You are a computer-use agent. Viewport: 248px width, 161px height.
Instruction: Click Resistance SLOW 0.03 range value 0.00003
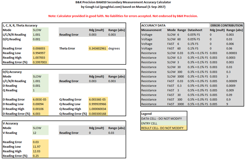232,53
